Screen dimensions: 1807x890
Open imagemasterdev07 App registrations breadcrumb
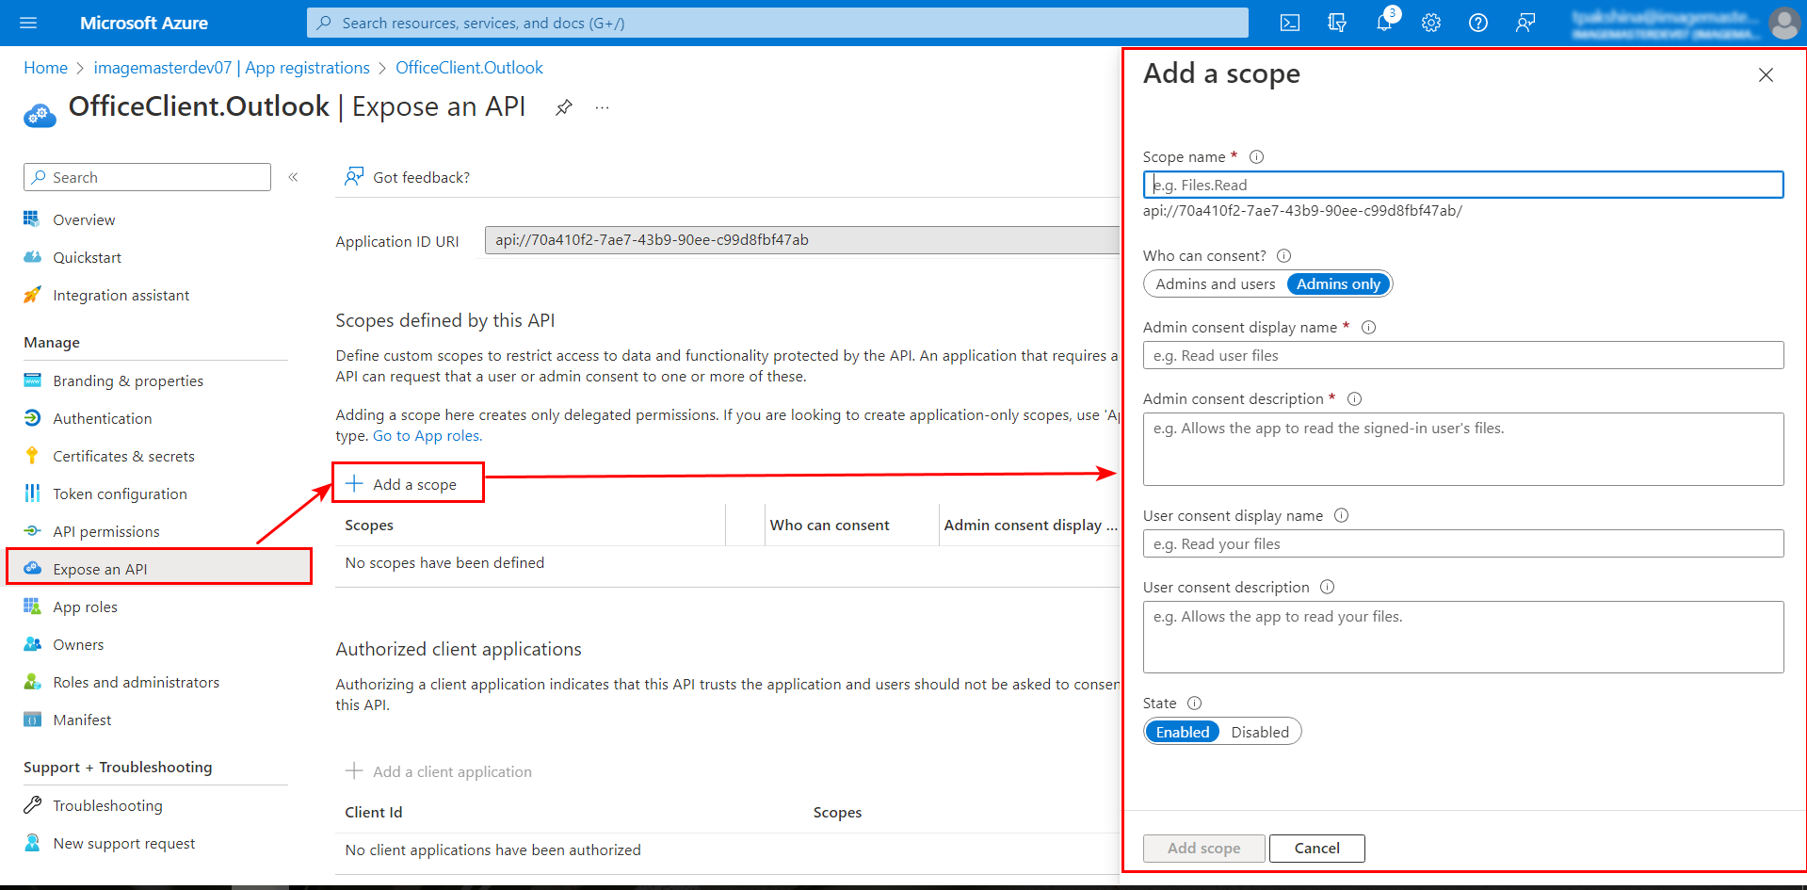pos(232,68)
